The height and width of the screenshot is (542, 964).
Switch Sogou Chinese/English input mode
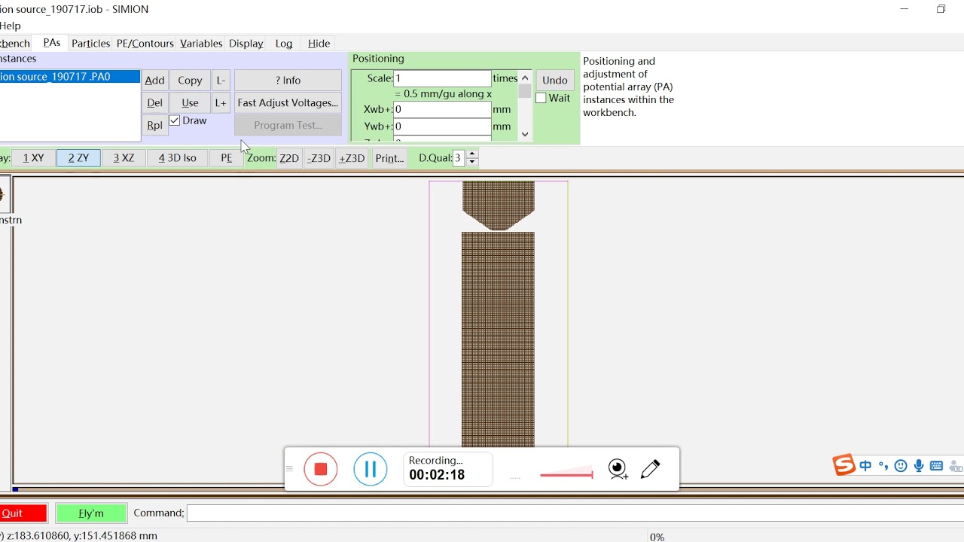click(x=865, y=466)
